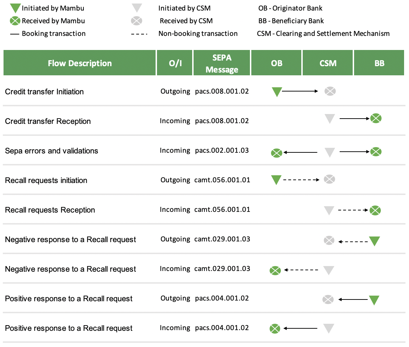Click the gray triangle in Sepa errors row
Image resolution: width=409 pixels, height=347 pixels.
click(329, 152)
